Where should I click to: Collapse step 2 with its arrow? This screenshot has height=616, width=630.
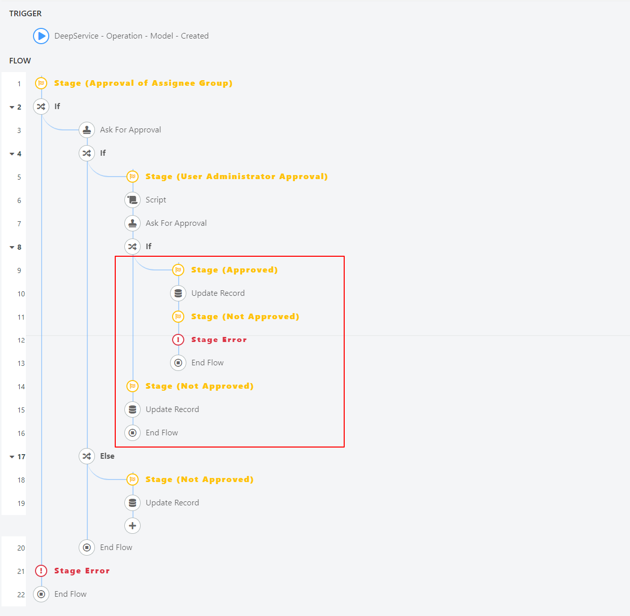[12, 107]
